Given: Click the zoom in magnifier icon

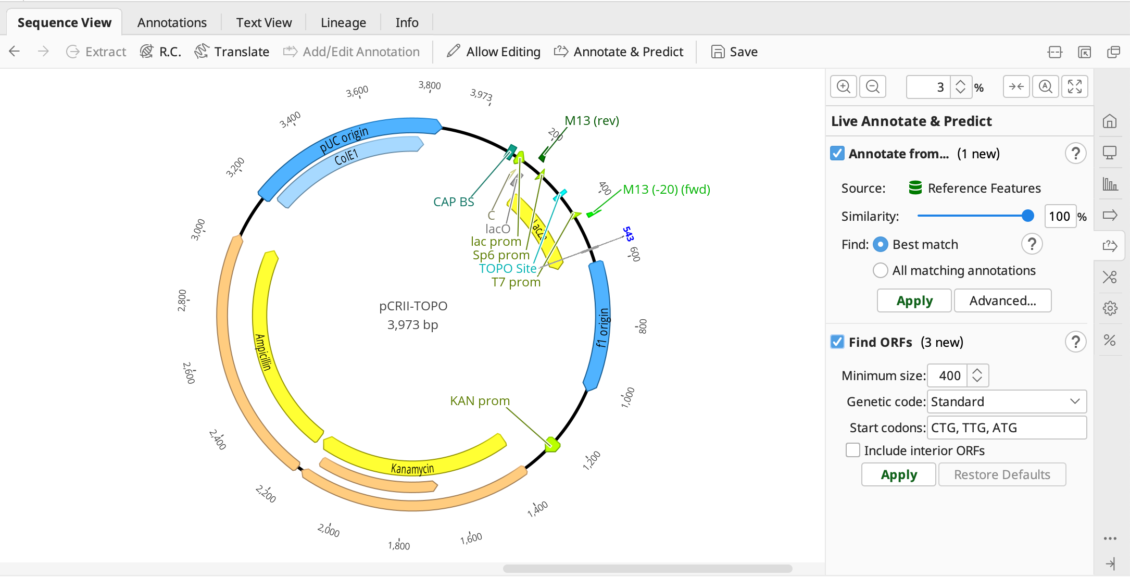Looking at the screenshot, I should tap(843, 86).
